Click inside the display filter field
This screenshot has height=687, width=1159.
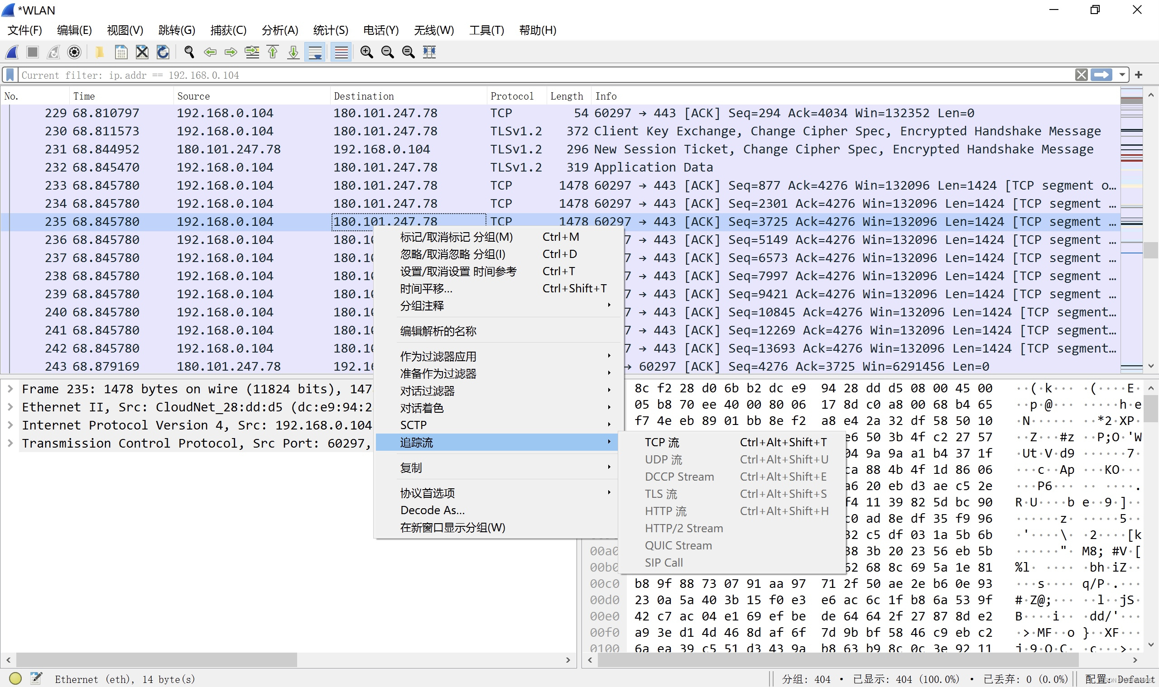[x=510, y=75]
